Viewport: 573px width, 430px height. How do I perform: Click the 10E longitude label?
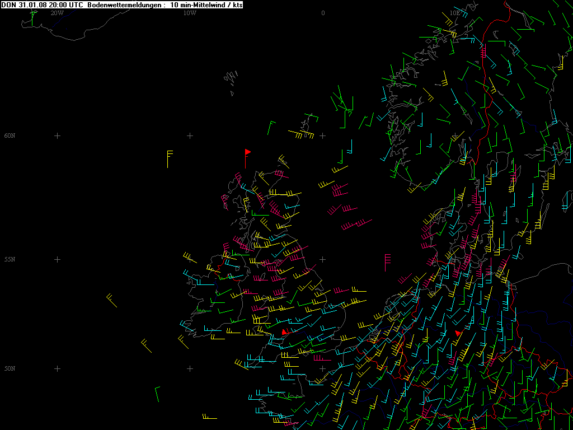[455, 12]
